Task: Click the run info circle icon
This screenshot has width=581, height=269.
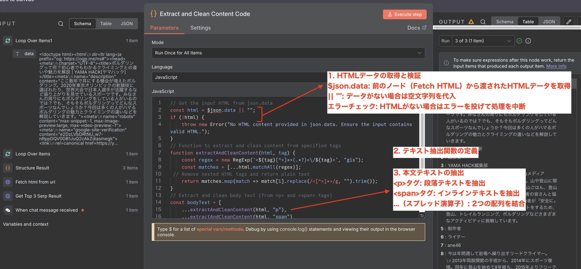Action: tap(528, 41)
